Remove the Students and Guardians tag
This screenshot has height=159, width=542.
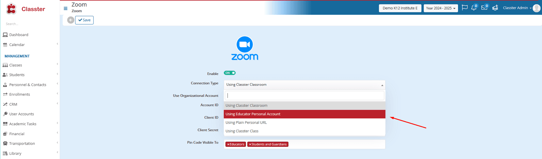coord(250,144)
